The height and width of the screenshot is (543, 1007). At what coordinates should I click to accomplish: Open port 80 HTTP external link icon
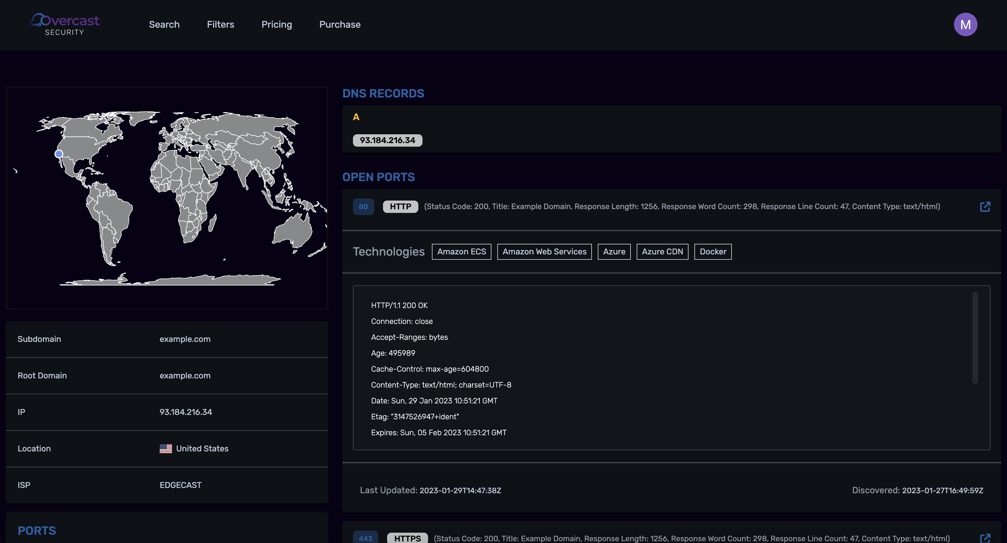pyautogui.click(x=985, y=207)
